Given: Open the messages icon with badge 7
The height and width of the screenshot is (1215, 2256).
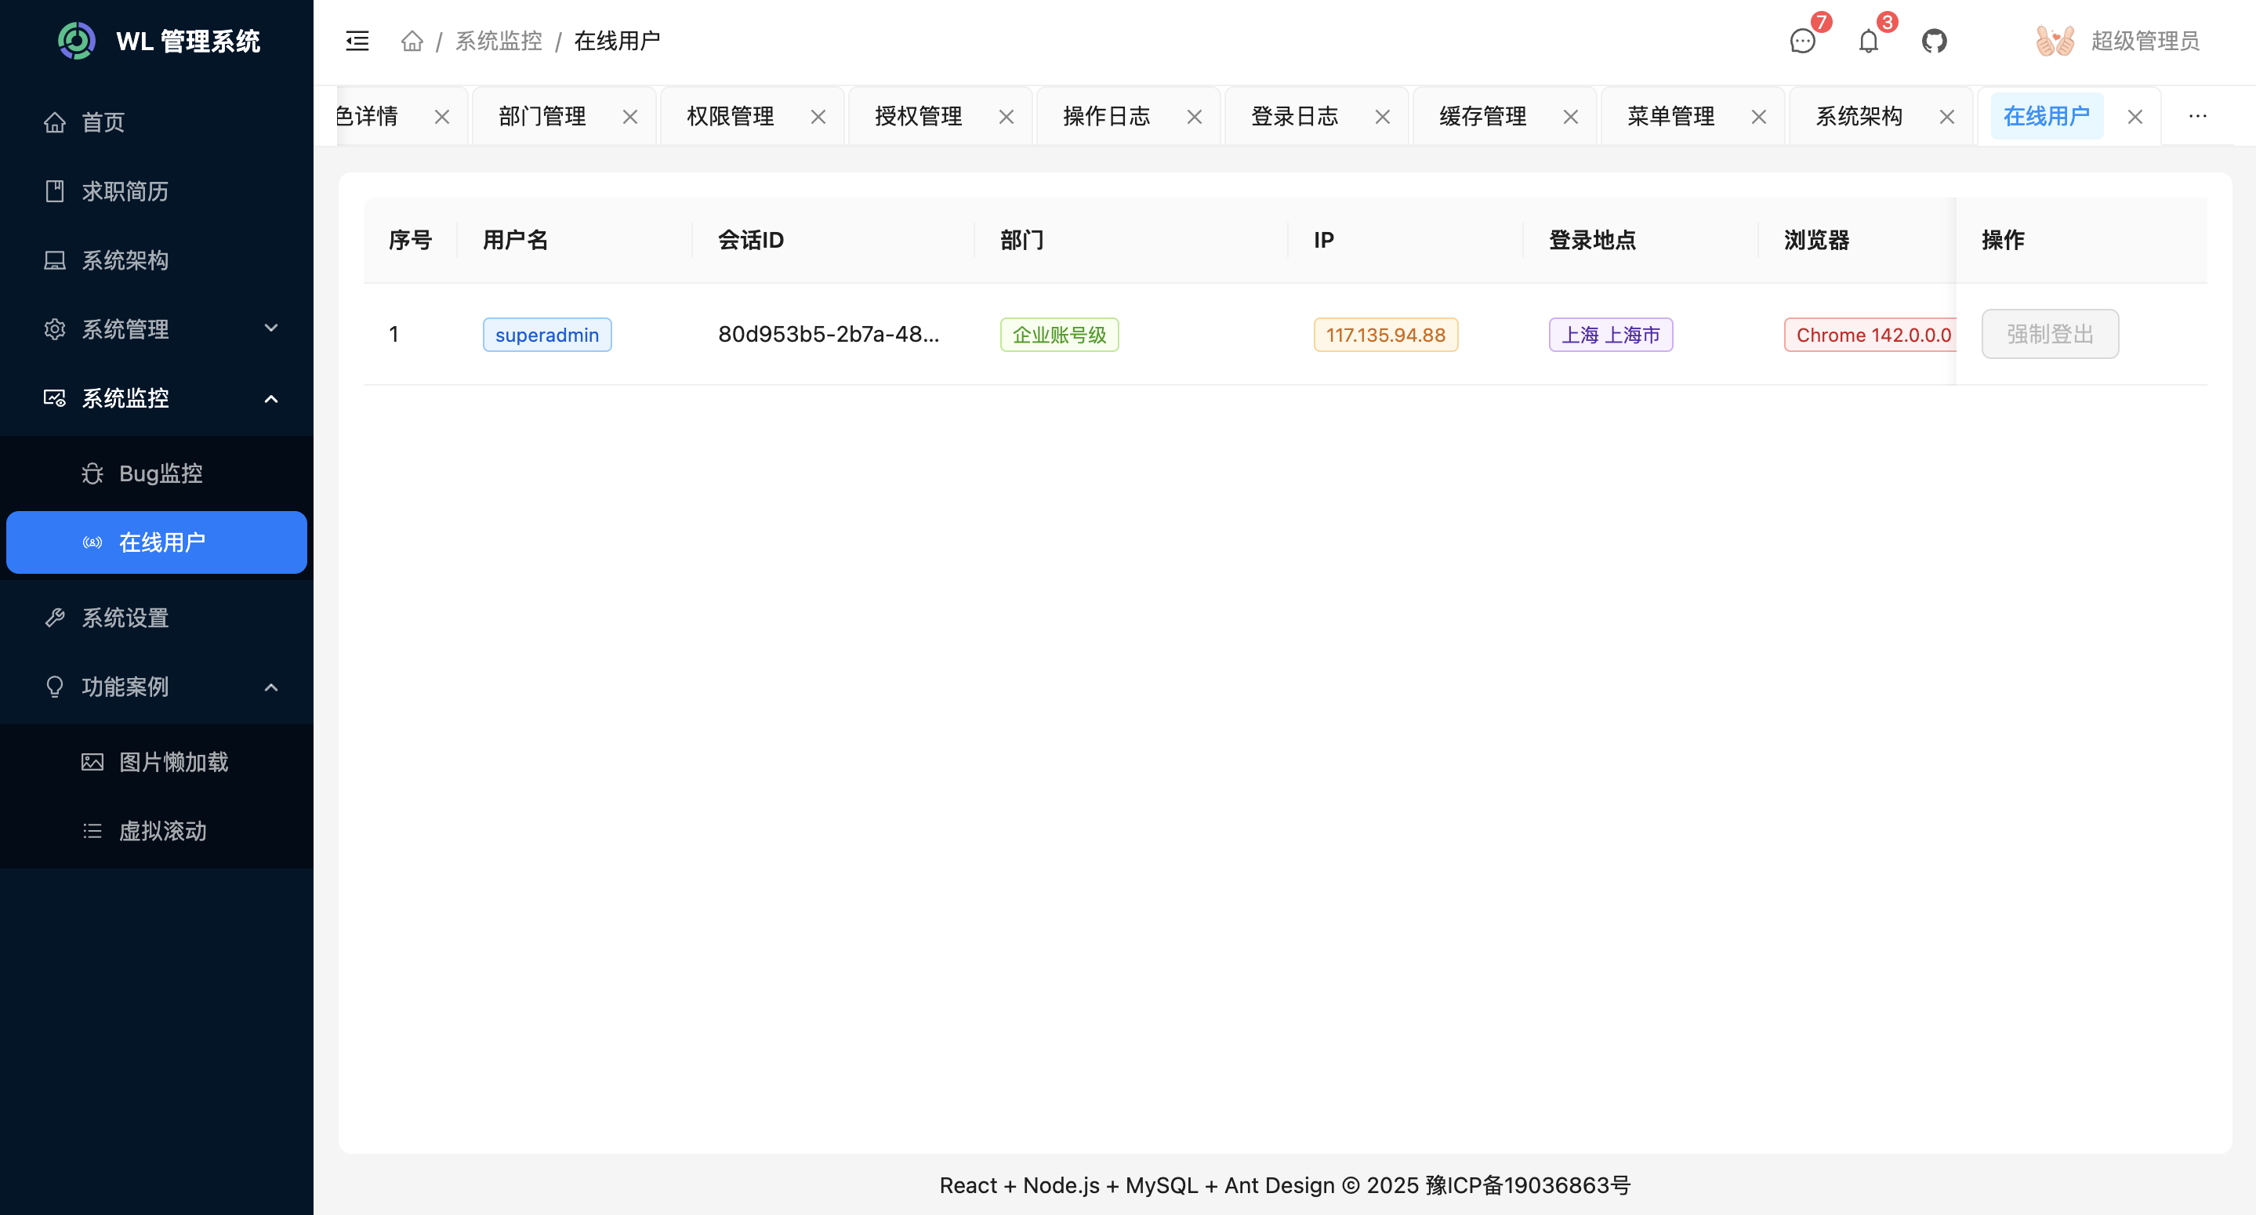Looking at the screenshot, I should pos(1802,40).
